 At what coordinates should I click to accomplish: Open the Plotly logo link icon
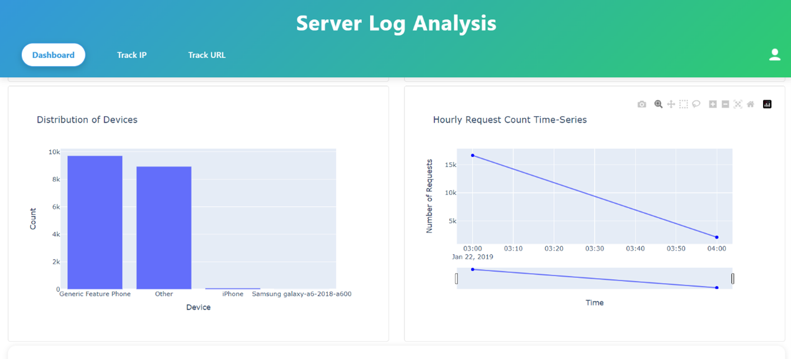pos(767,104)
